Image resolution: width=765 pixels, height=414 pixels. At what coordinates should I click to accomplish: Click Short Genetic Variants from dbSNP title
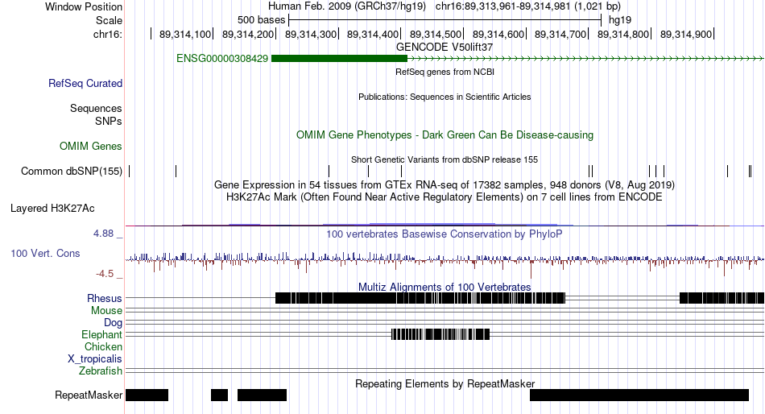pos(445,159)
